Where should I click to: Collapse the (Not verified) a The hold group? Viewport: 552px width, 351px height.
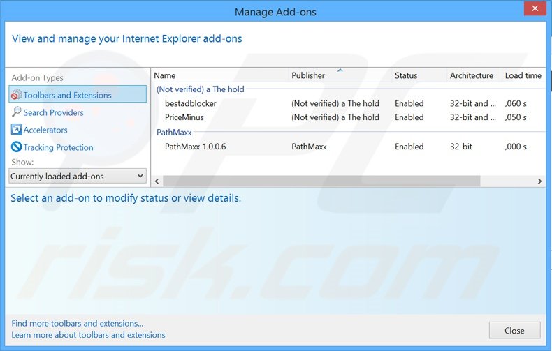201,89
